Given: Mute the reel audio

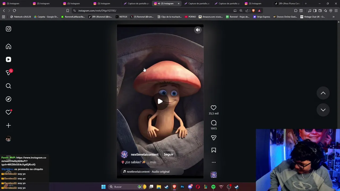Looking at the screenshot, I should pos(198,30).
